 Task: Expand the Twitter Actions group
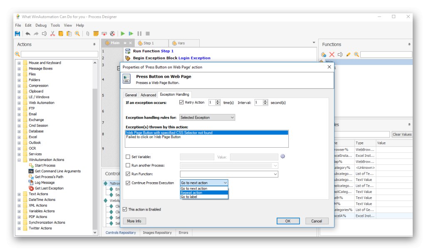click(x=19, y=228)
